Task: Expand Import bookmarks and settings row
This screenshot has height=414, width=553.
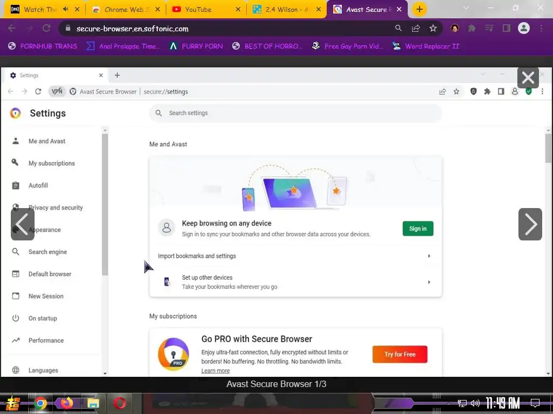Action: click(x=295, y=256)
